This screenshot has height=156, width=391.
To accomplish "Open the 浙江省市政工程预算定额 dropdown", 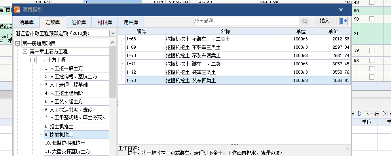I will (x=113, y=33).
